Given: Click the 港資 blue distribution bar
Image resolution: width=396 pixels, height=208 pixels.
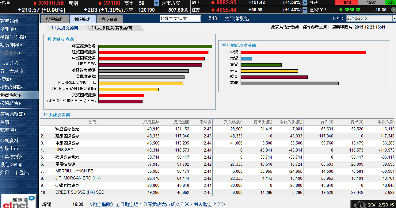Looking at the screenshot, I should (x=246, y=59).
